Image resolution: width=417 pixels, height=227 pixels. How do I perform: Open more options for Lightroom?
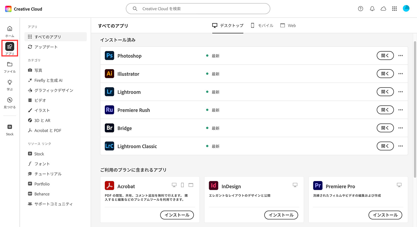pos(400,92)
